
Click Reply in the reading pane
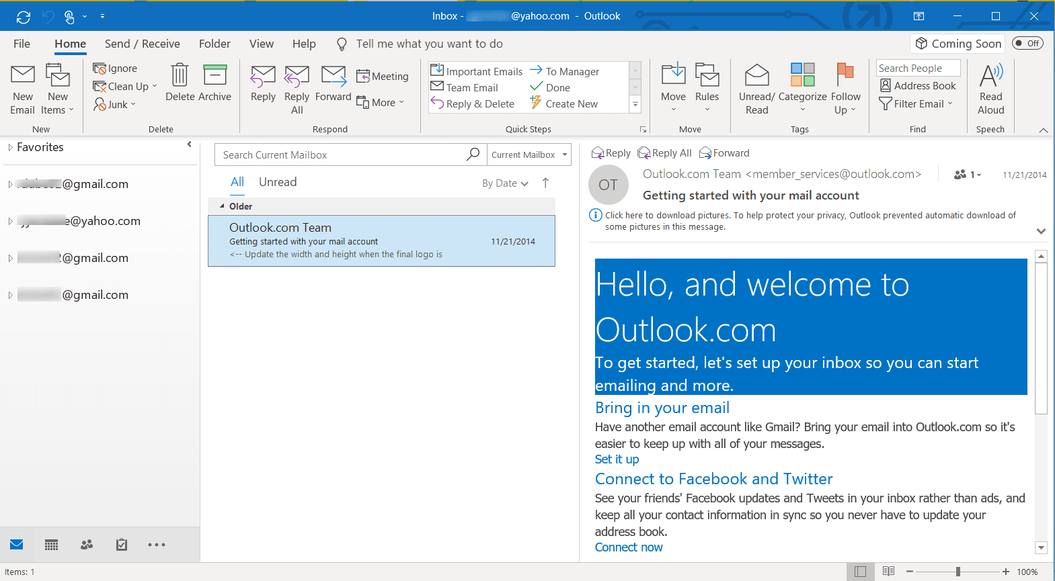[611, 153]
